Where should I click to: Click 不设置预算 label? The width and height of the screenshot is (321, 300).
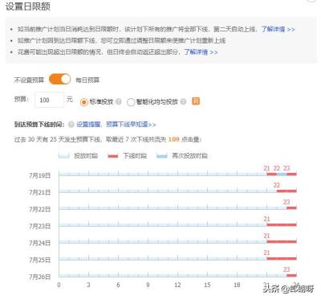pos(29,80)
